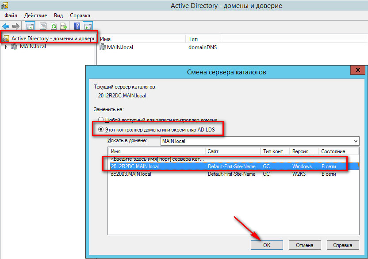Click Default-First-Site-Name in dc2003 row
Viewport: 368px width, 259px height.
coord(231,174)
